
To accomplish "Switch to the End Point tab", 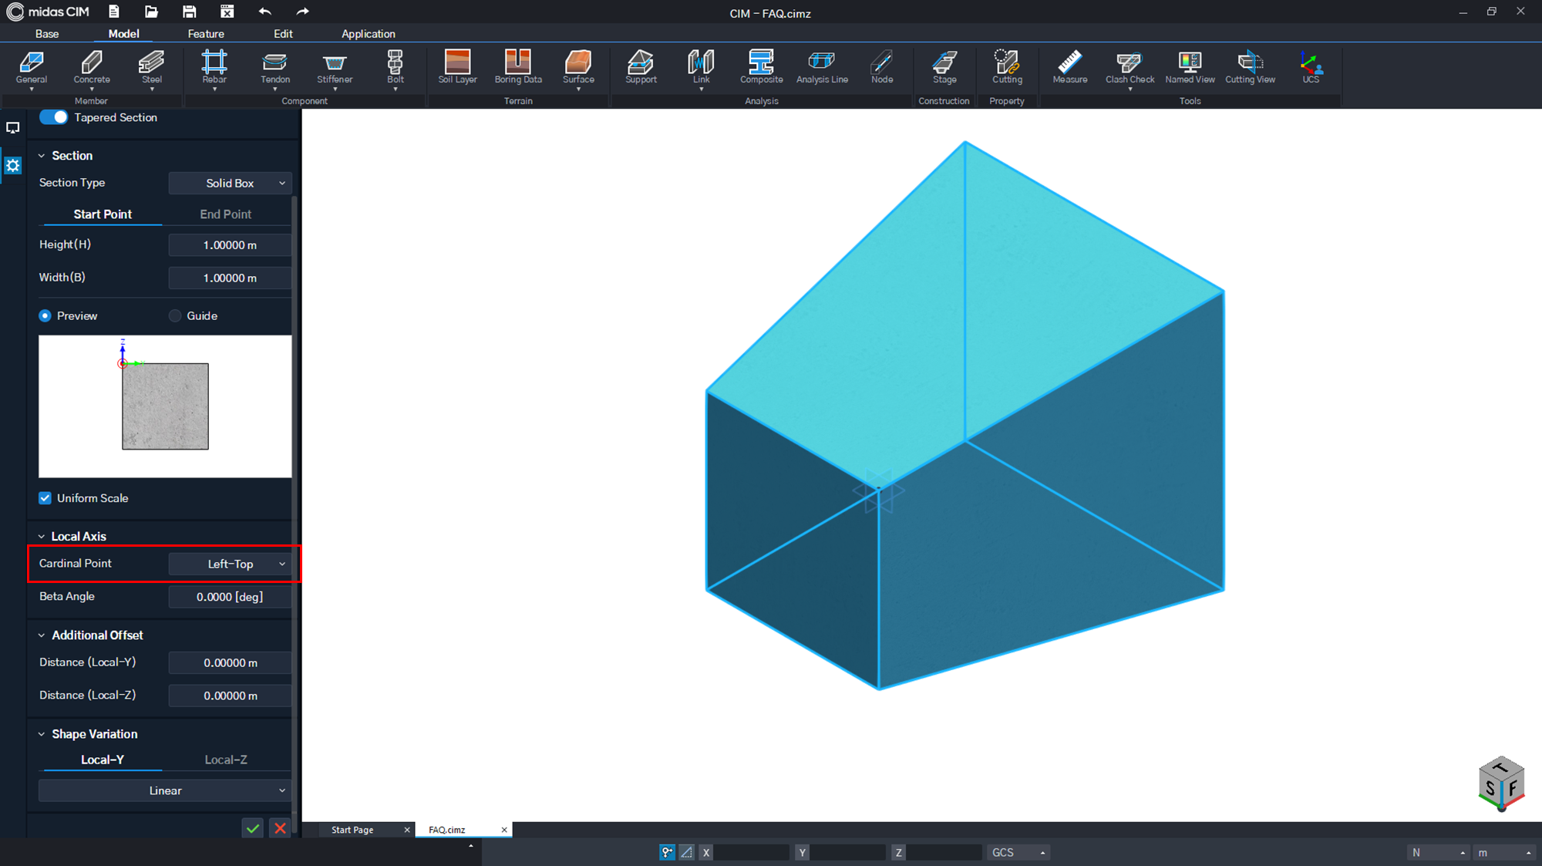I will tap(226, 214).
